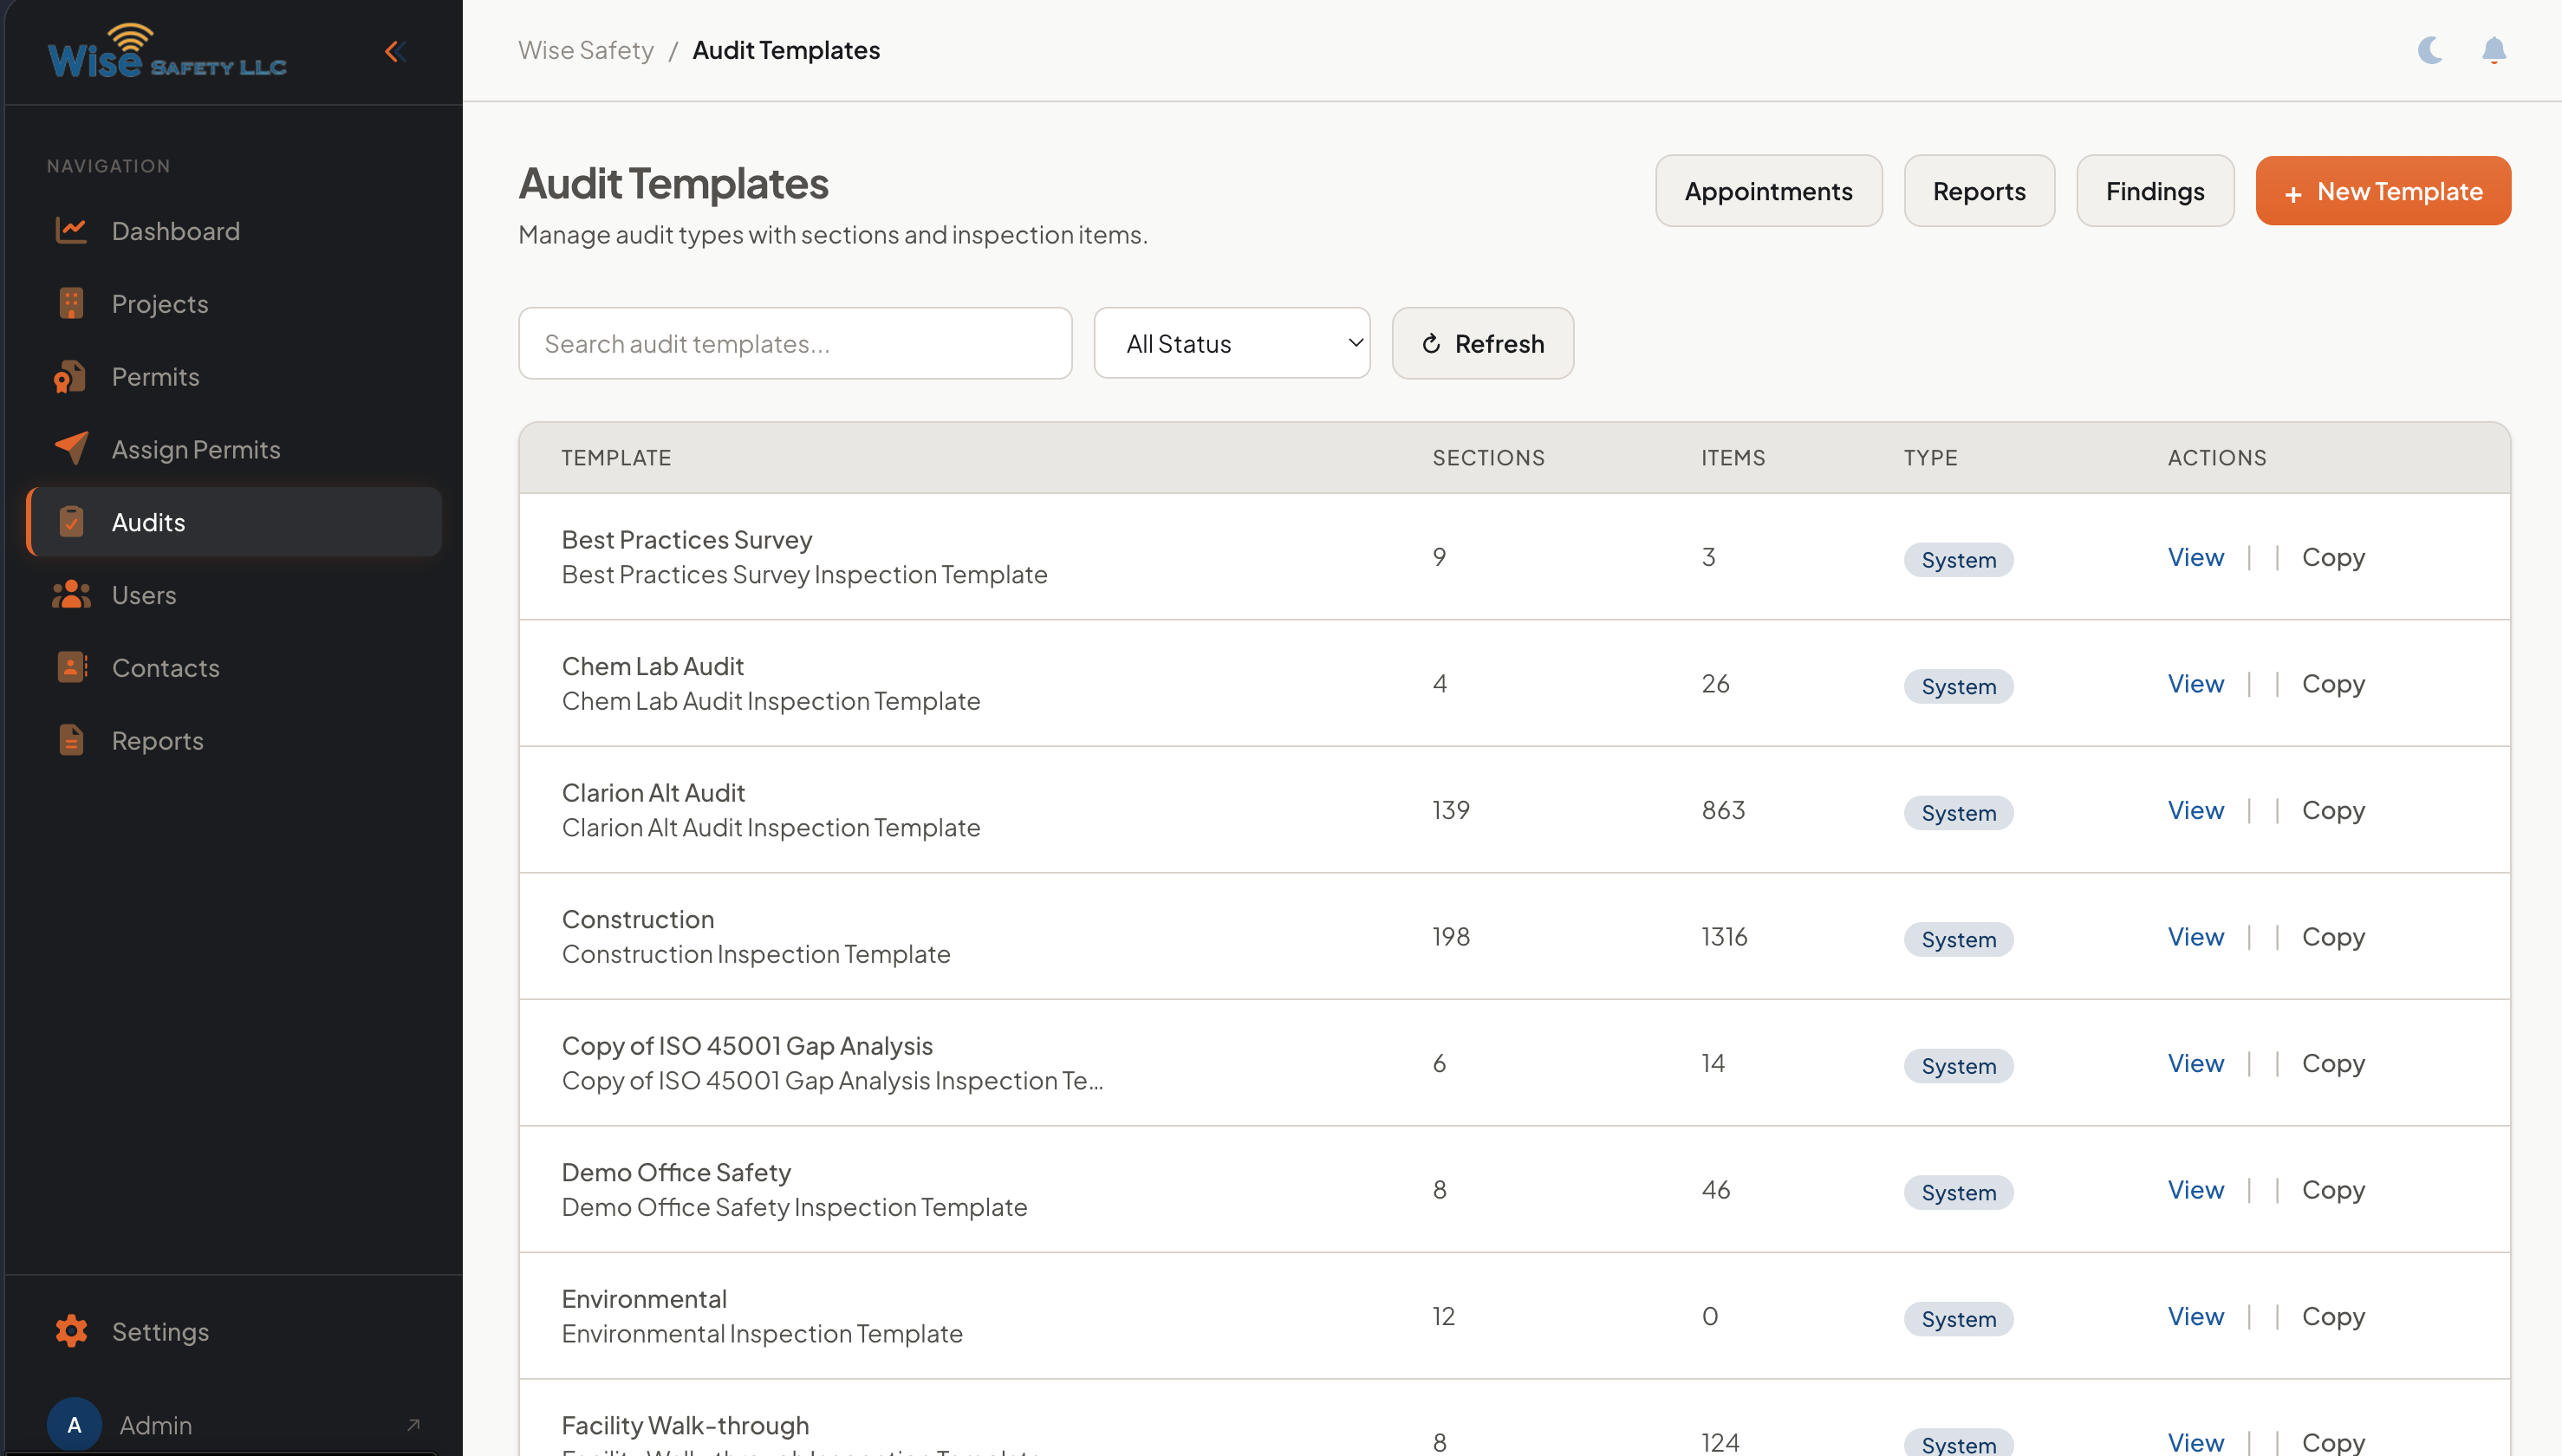The image size is (2562, 1456).
Task: Click the search audit templates field
Action: coord(795,343)
